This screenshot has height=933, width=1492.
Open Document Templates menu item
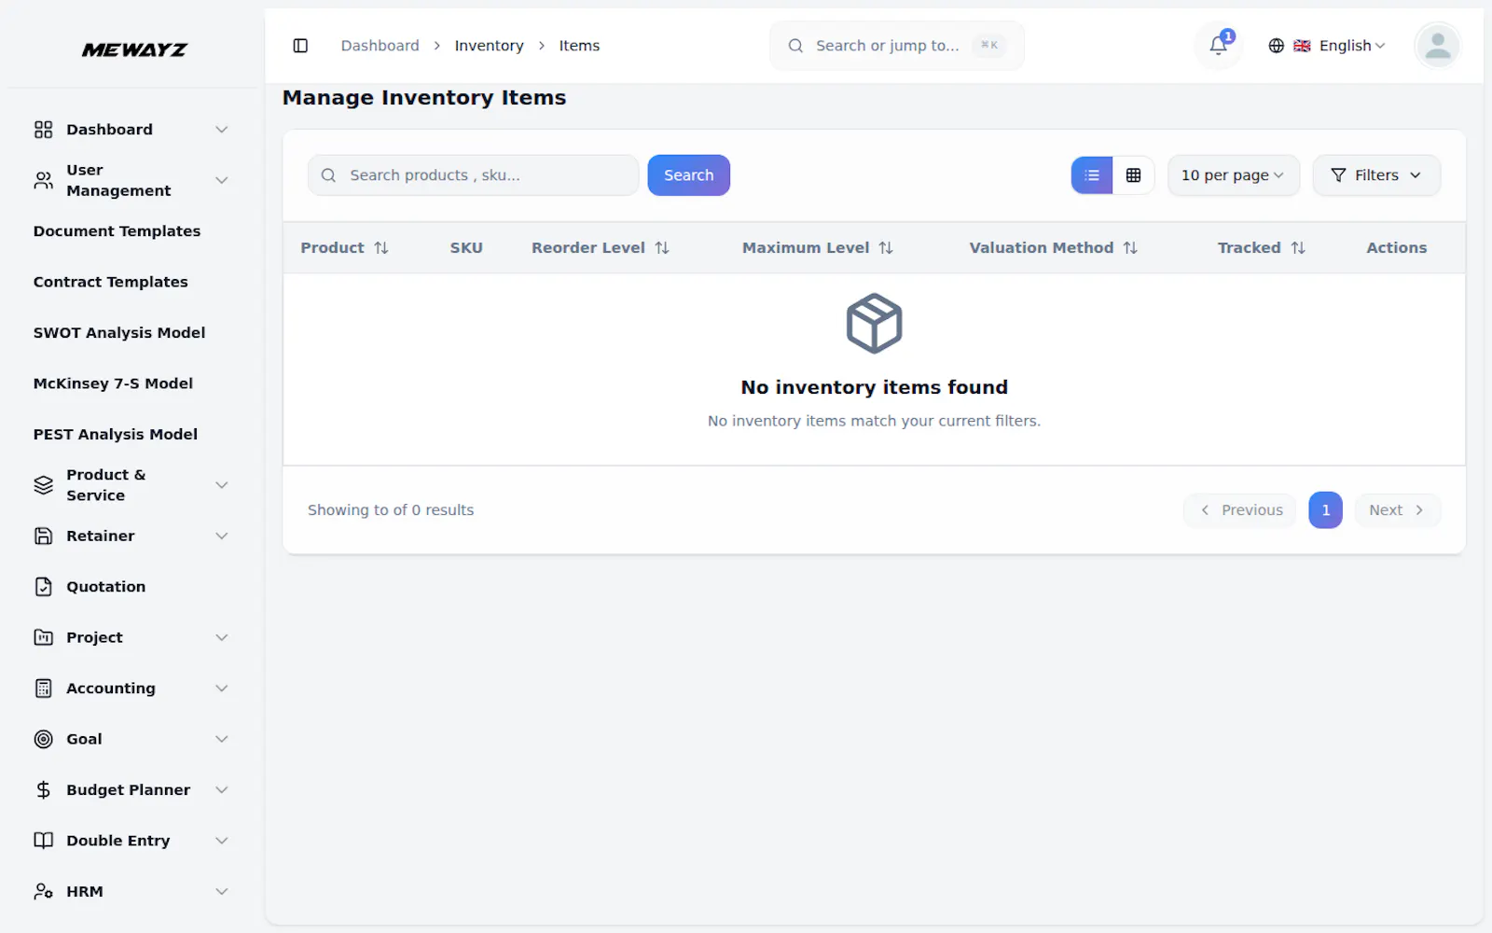(x=117, y=231)
